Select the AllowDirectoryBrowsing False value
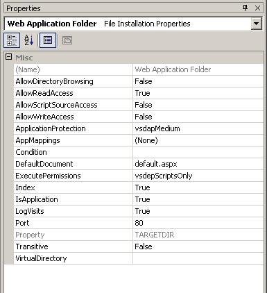 tap(198, 81)
